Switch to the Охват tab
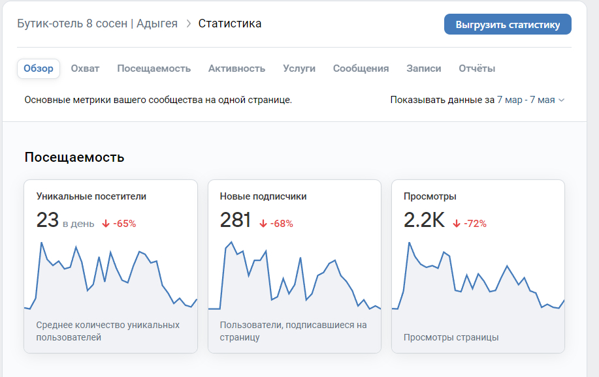599x377 pixels. click(85, 68)
